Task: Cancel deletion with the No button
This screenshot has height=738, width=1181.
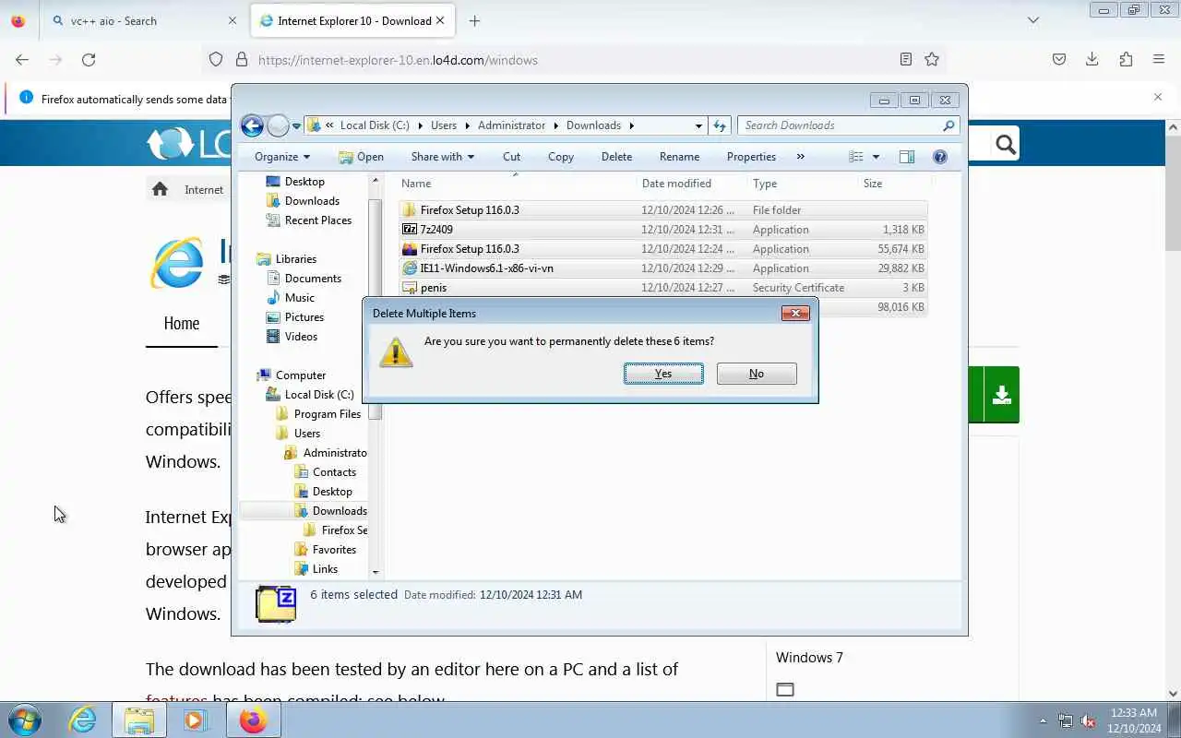Action: click(757, 374)
